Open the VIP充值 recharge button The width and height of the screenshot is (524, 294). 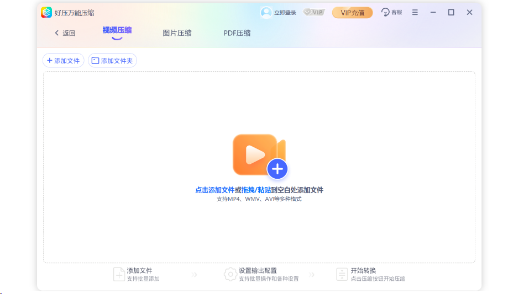pyautogui.click(x=352, y=13)
